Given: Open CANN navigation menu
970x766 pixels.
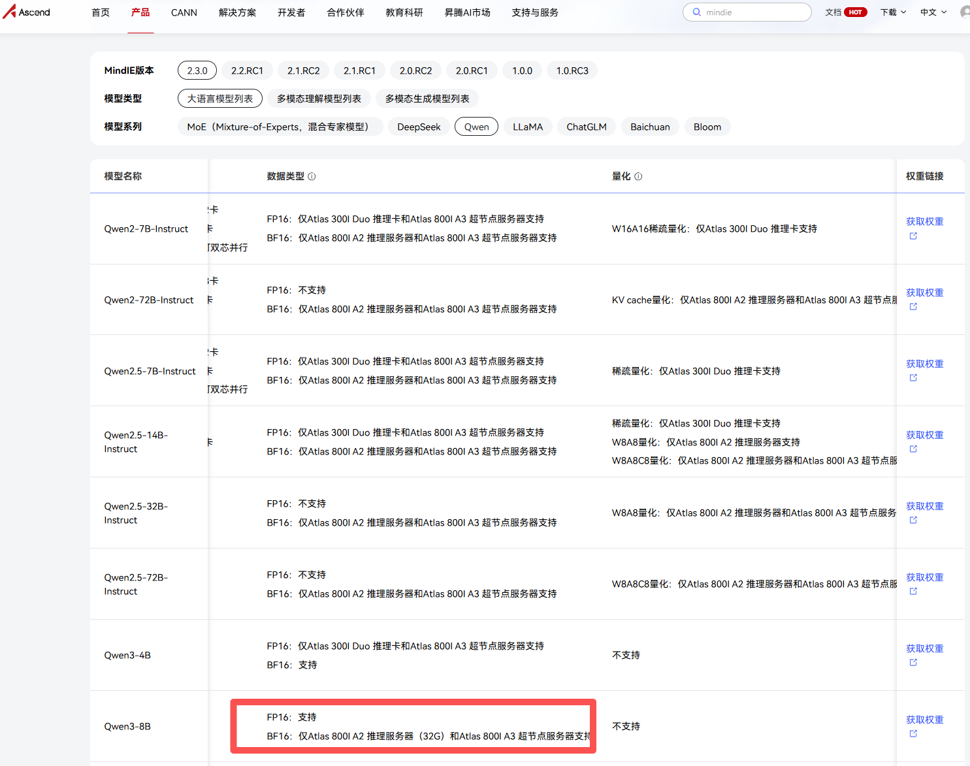Looking at the screenshot, I should (184, 12).
